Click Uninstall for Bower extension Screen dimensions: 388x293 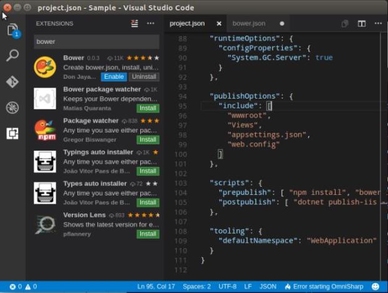coord(143,77)
